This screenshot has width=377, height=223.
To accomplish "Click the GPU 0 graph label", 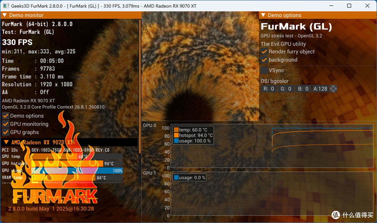I will (x=149, y=125).
